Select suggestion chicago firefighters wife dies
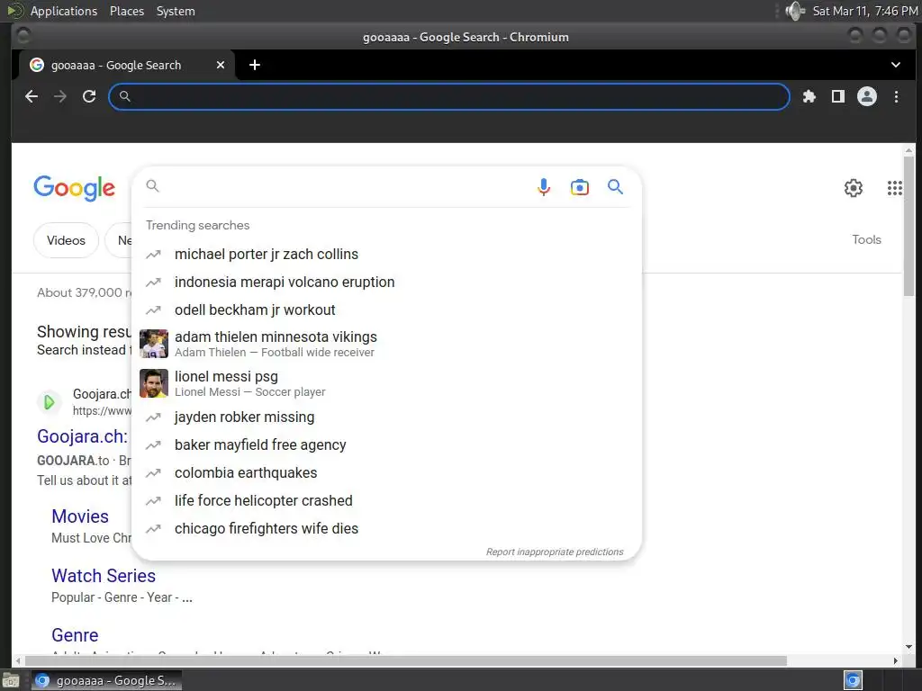The width and height of the screenshot is (922, 691). (387, 528)
